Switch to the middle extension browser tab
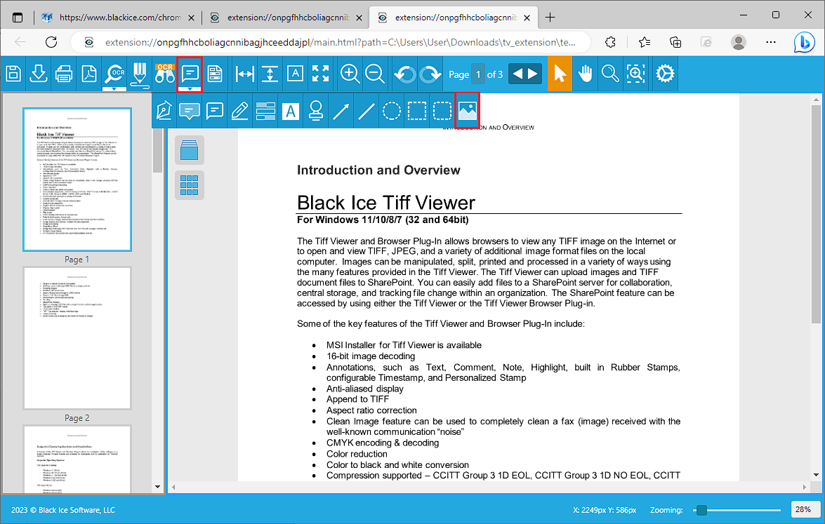825x524 pixels. click(287, 18)
